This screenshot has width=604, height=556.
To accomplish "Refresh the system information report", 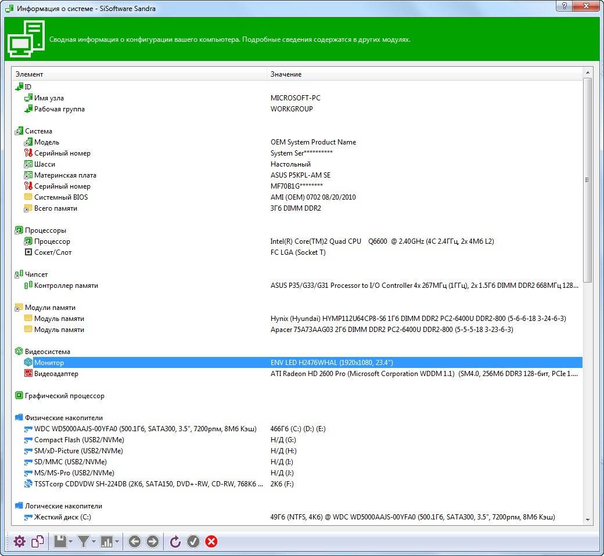I will [175, 541].
